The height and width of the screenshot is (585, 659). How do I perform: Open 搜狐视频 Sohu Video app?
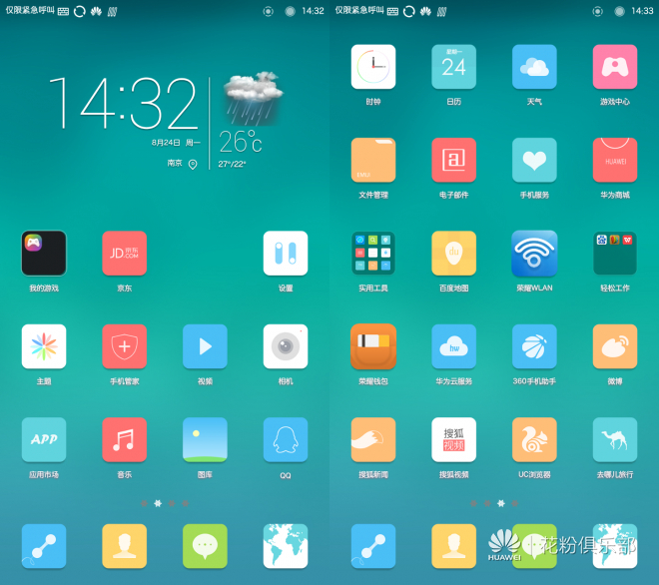[454, 439]
